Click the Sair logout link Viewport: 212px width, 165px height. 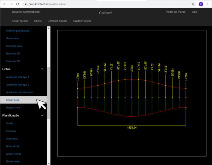[194, 12]
